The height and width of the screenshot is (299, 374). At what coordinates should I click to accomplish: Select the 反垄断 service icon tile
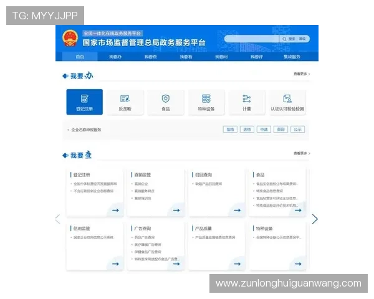click(125, 102)
